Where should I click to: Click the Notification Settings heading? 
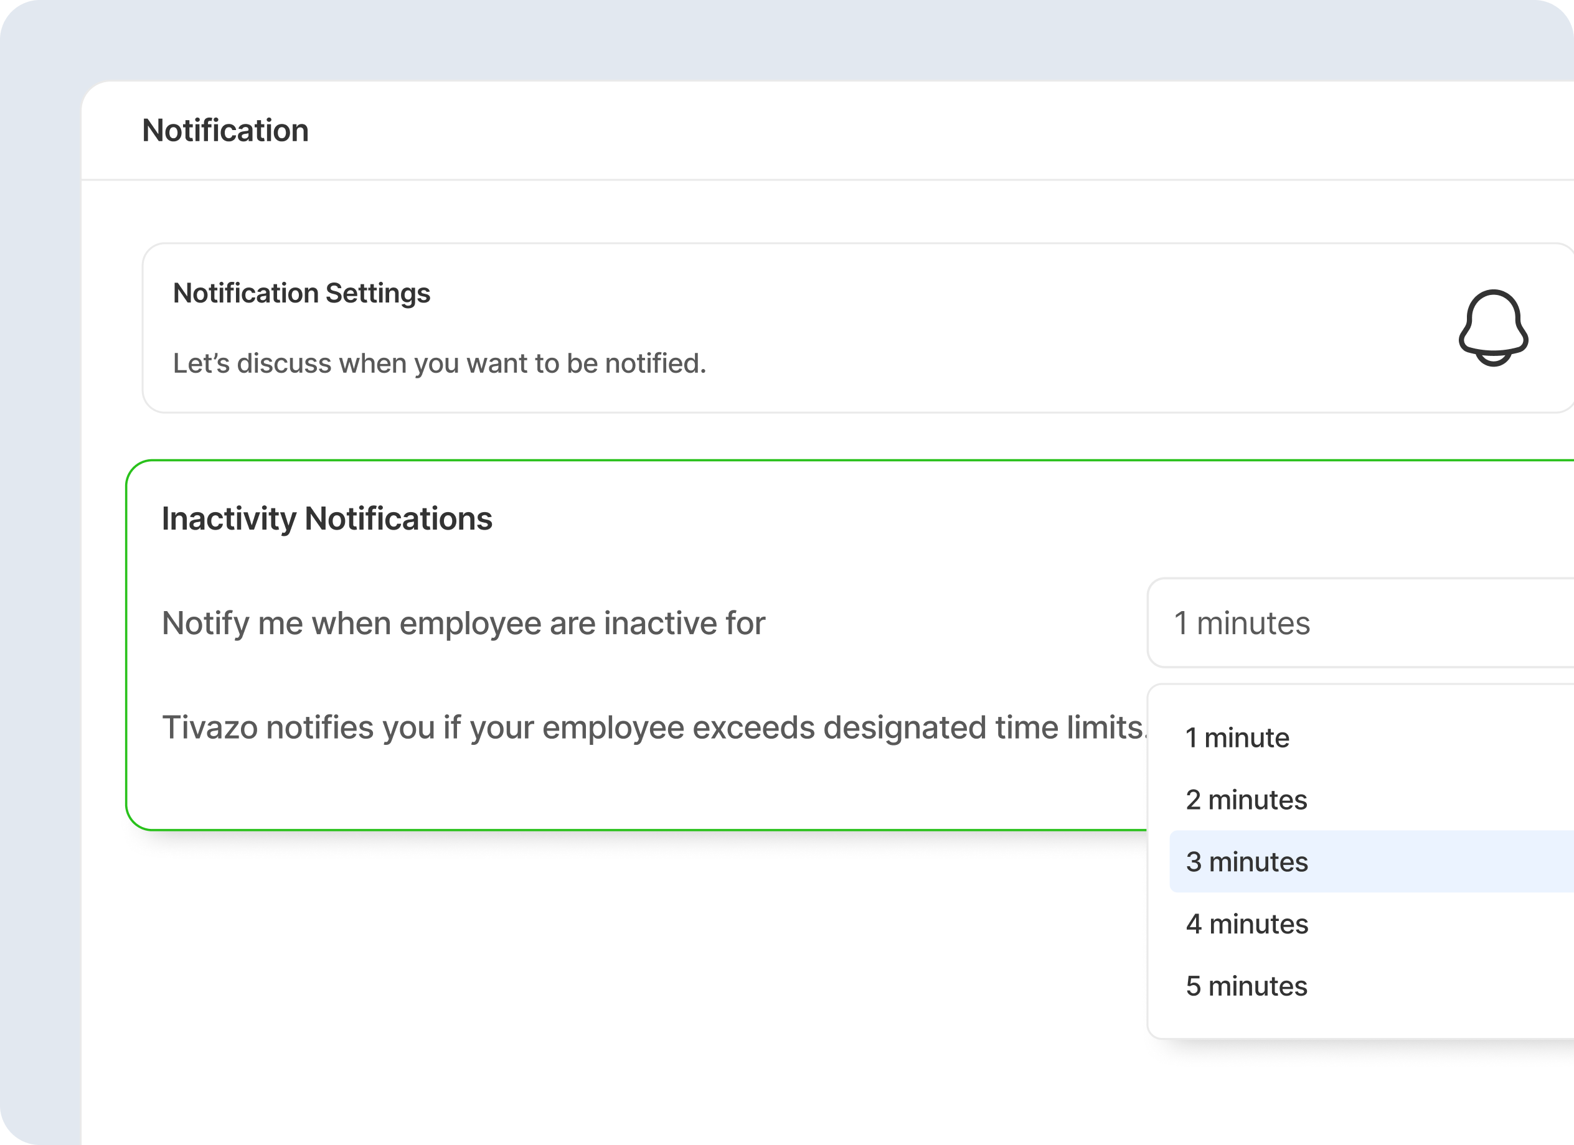pos(301,293)
